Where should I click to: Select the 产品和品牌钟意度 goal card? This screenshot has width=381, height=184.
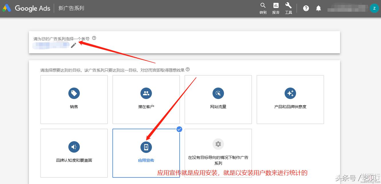click(x=290, y=100)
